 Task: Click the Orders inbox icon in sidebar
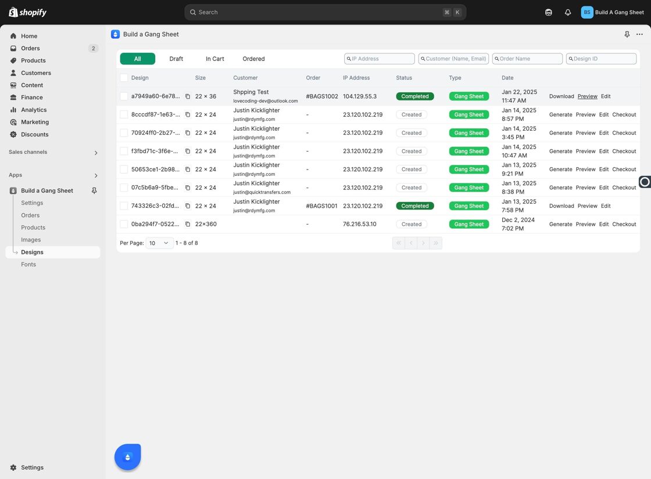coord(13,48)
